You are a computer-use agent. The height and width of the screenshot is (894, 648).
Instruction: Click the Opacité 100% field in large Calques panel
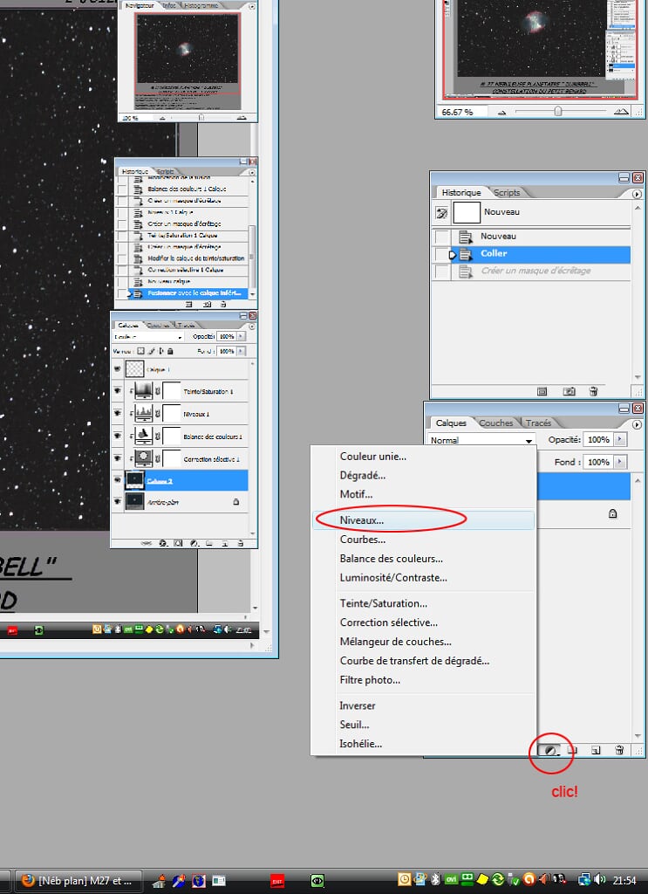coord(598,440)
